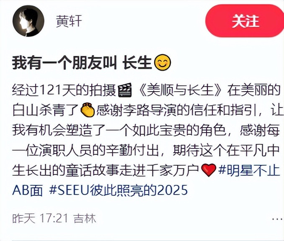Tap the 昨天 17:21 timestamp
This screenshot has width=284, height=241.
click(40, 218)
